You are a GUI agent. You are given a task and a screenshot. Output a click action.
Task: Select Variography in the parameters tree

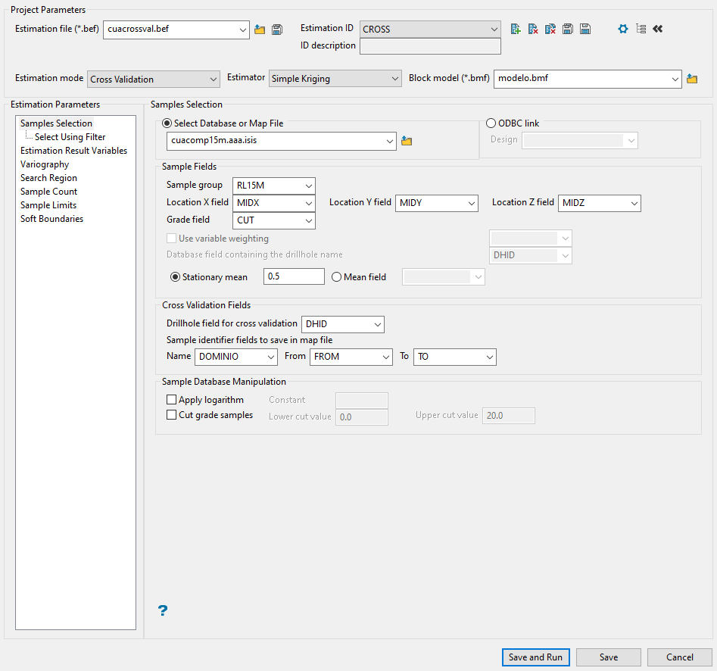[x=45, y=164]
